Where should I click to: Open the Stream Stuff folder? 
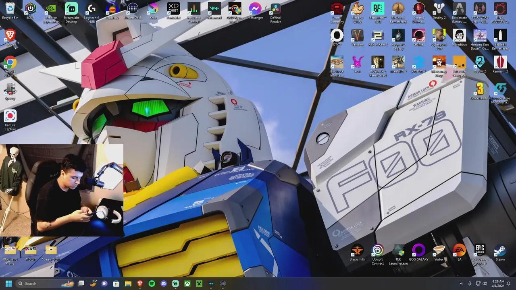tap(51, 253)
